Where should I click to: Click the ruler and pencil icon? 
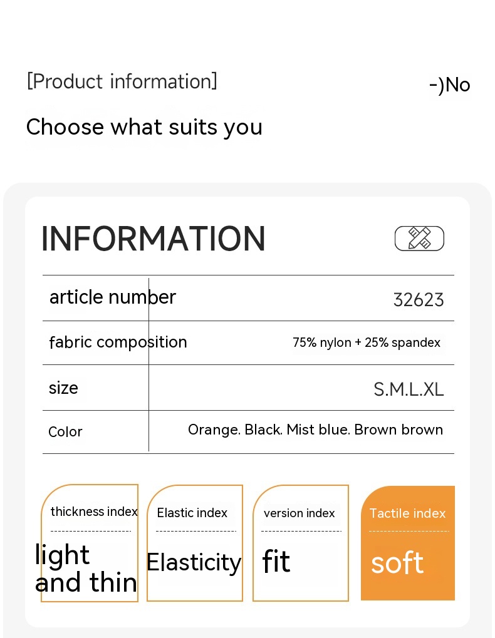click(x=419, y=239)
